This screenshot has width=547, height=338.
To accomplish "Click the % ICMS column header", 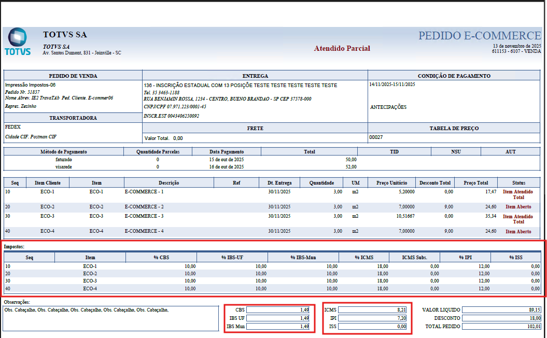I will point(364,258).
